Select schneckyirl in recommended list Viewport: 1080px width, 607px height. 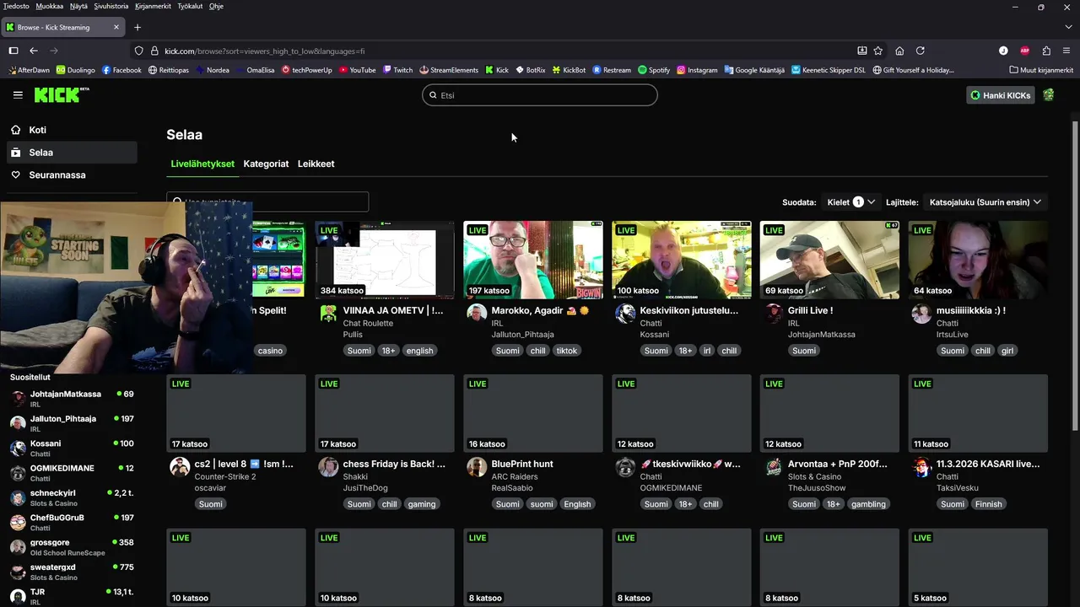[x=72, y=497]
